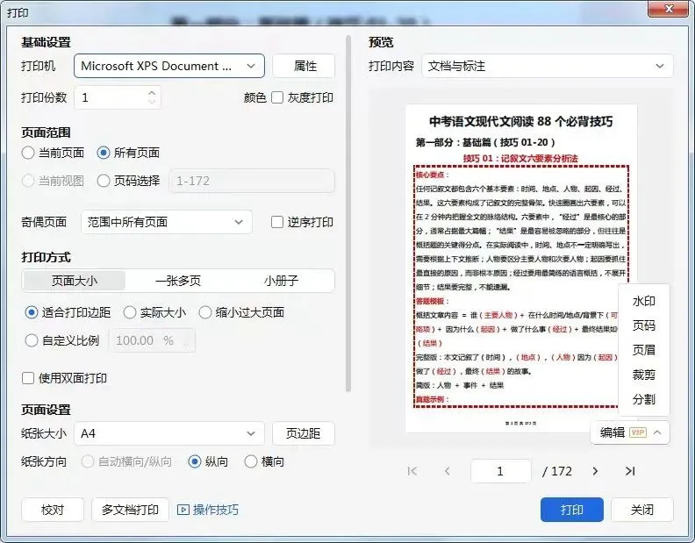The width and height of the screenshot is (695, 543).
Task: Jump to last preview page
Action: [630, 471]
